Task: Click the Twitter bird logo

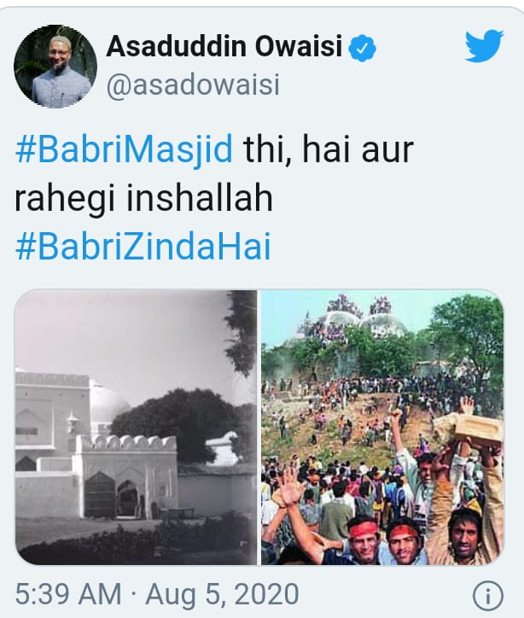Action: tap(484, 46)
